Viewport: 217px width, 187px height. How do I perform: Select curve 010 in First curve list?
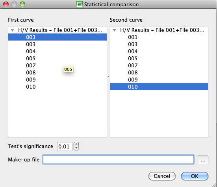click(x=57, y=87)
